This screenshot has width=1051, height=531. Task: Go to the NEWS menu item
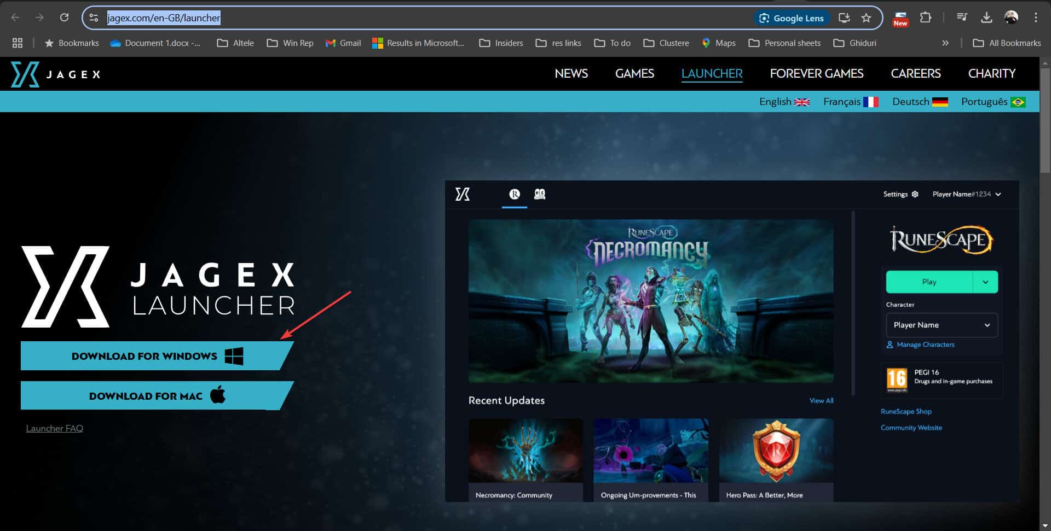click(571, 73)
